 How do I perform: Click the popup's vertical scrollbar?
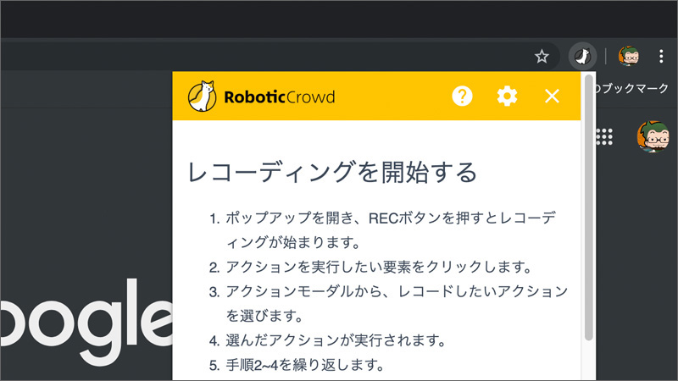coord(588,207)
